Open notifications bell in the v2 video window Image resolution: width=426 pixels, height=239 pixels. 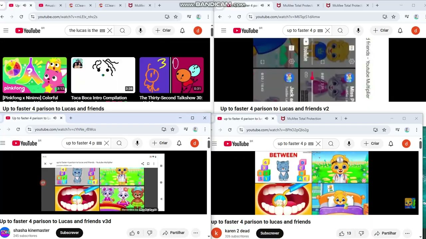pos(400,31)
